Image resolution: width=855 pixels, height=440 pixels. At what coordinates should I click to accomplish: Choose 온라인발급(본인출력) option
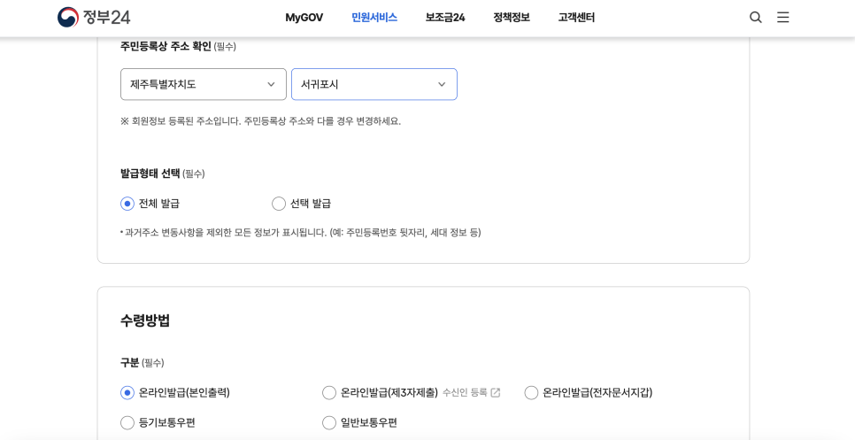pyautogui.click(x=127, y=392)
